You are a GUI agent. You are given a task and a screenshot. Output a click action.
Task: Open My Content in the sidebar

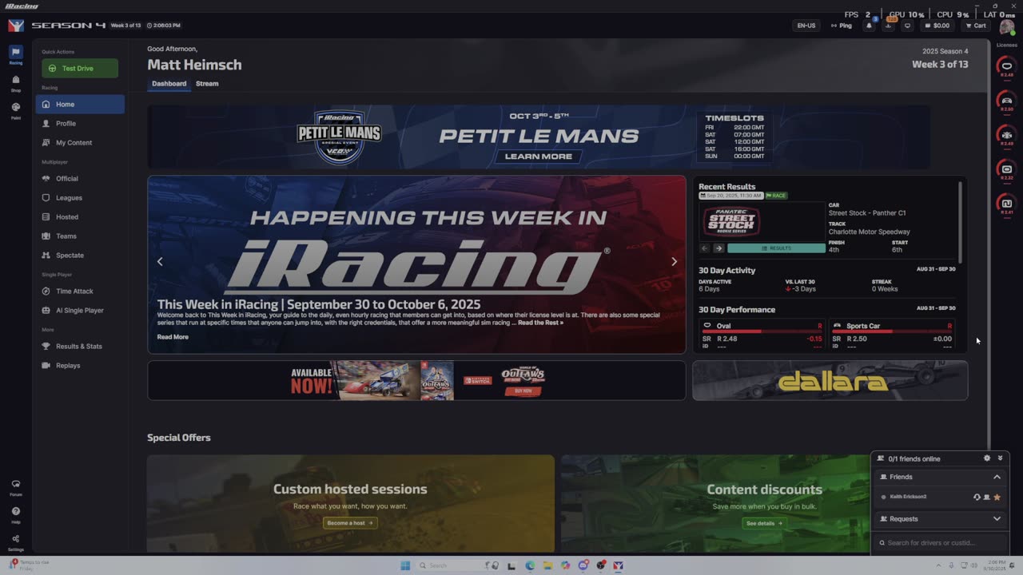click(80, 142)
